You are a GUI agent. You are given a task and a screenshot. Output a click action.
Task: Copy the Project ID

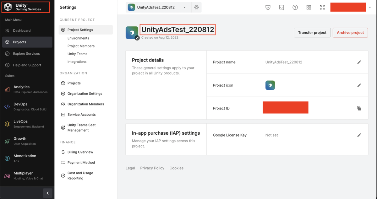tap(359, 108)
